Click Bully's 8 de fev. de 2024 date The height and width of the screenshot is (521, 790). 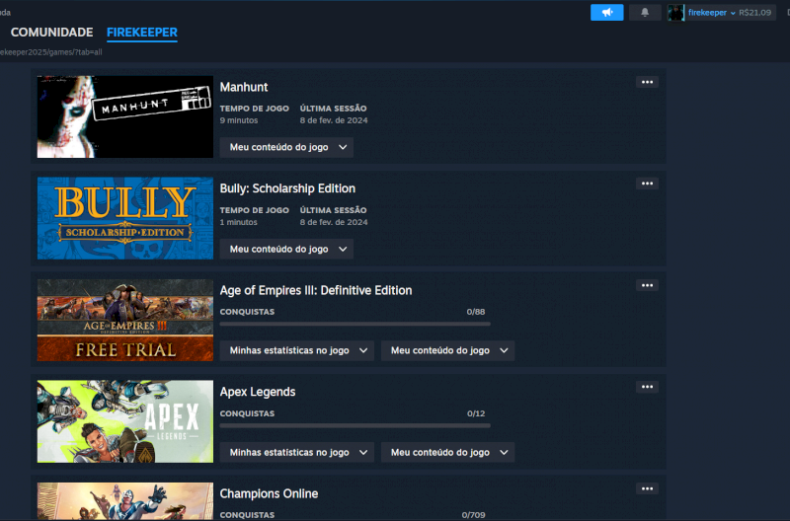tap(334, 222)
